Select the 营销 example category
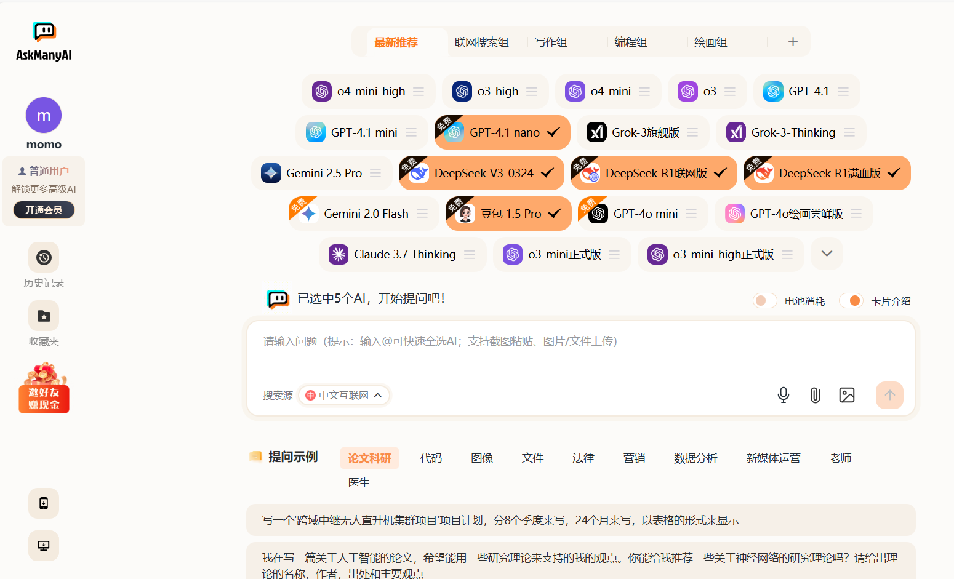954x579 pixels. point(635,458)
